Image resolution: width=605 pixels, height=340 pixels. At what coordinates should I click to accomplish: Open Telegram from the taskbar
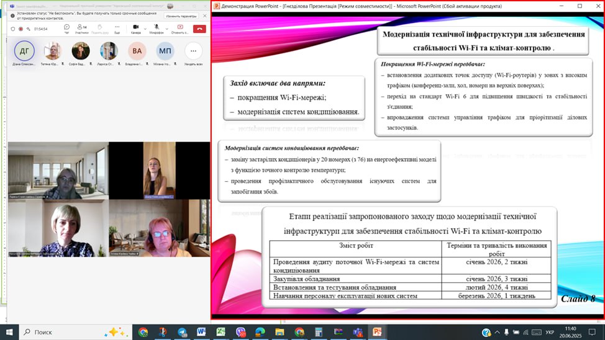coord(181,333)
